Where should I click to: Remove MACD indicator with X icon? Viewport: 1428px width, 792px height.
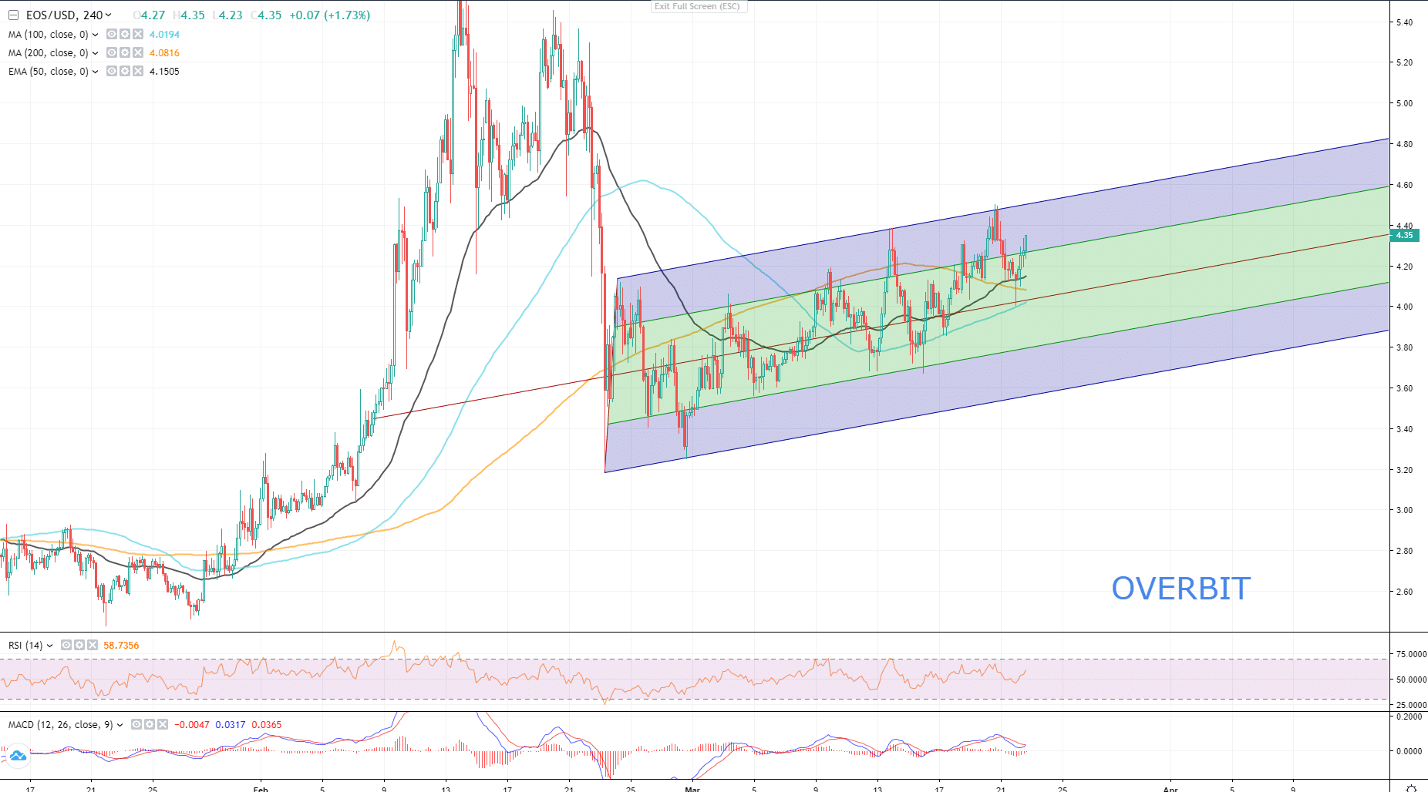163,725
